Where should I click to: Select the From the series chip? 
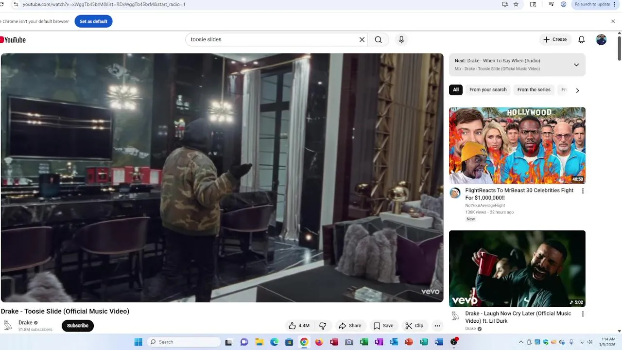pyautogui.click(x=534, y=90)
